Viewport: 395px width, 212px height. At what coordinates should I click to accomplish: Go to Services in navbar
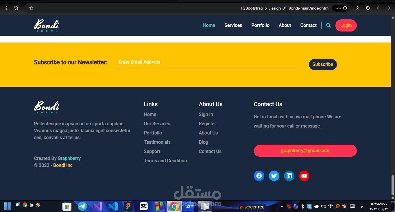tap(233, 25)
